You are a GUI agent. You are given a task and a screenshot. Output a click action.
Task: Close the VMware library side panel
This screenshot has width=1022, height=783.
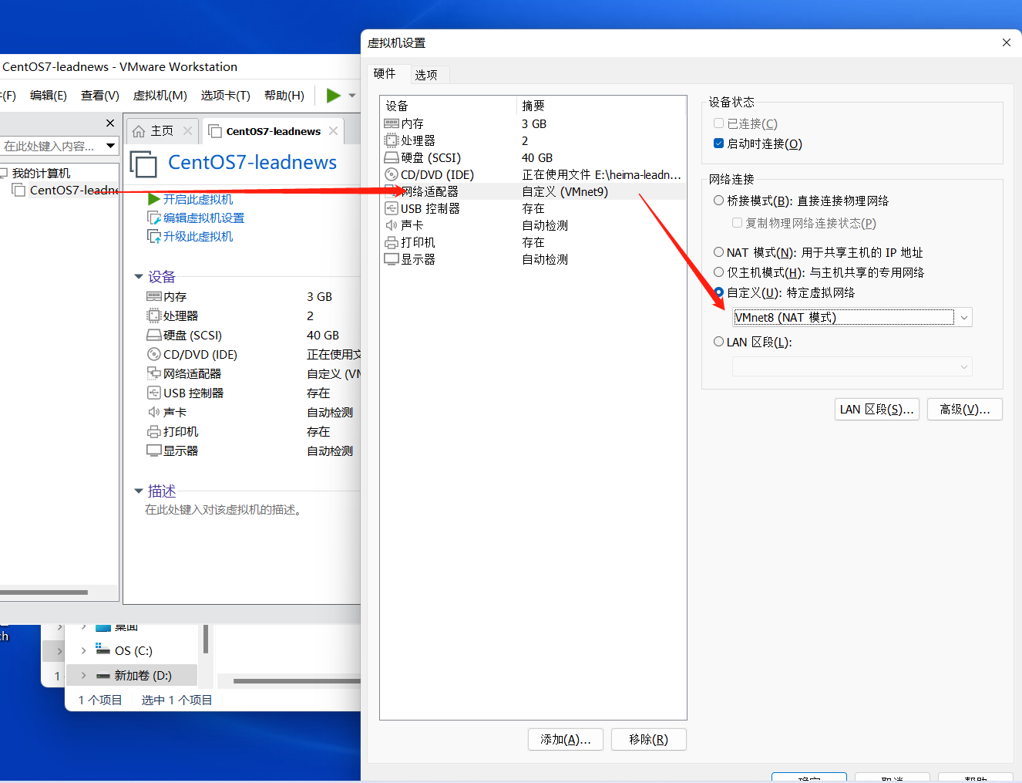(110, 123)
